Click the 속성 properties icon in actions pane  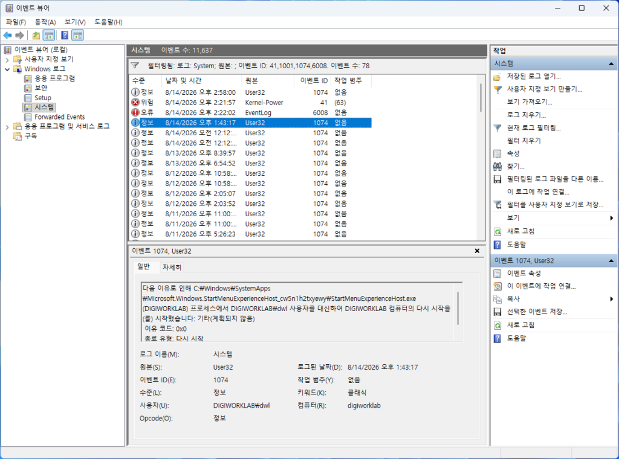(497, 153)
